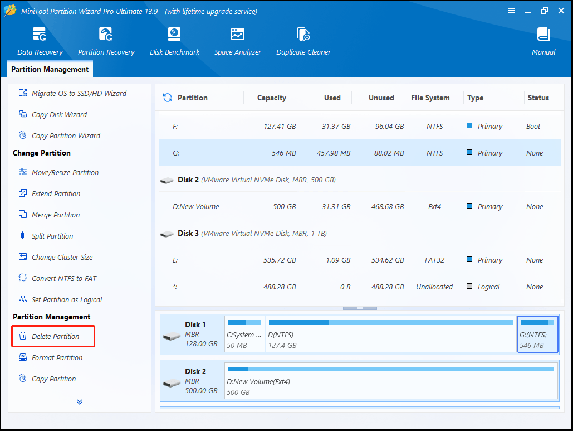
Task: Click the Extend Partition link text
Action: [56, 193]
